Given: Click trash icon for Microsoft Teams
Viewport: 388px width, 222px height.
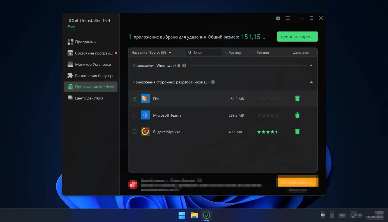Looking at the screenshot, I should (x=297, y=115).
